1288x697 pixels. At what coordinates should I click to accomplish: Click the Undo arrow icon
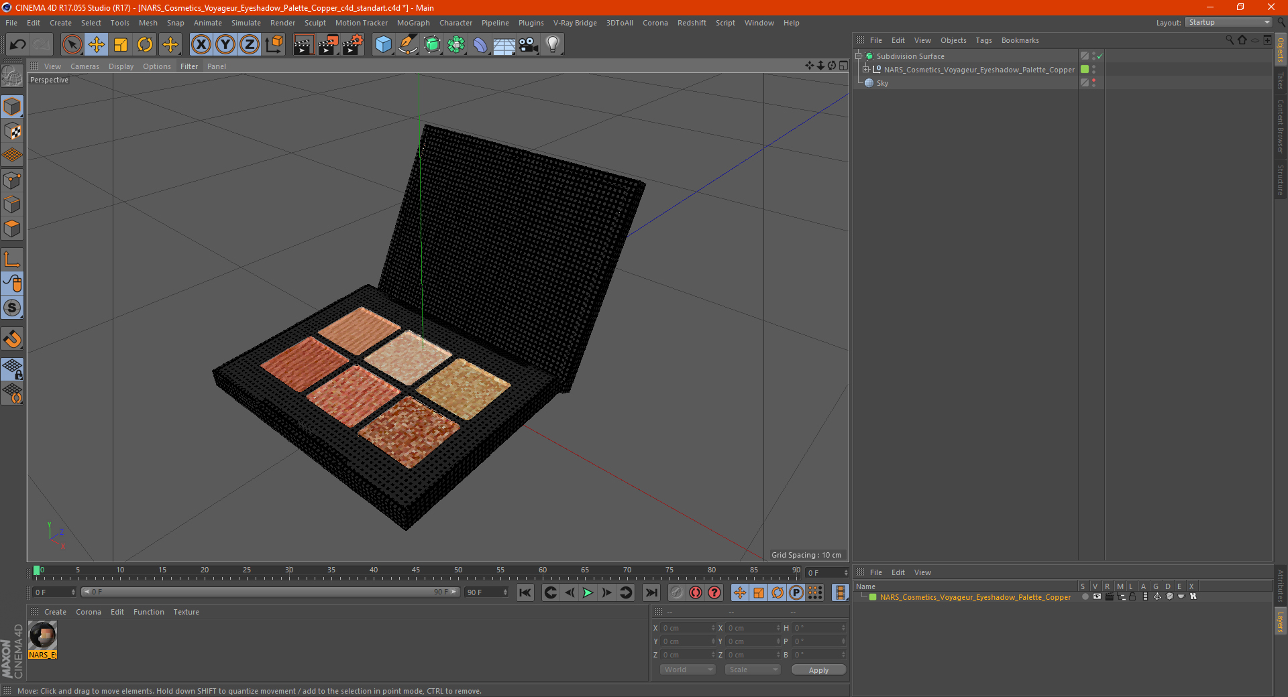click(x=18, y=45)
